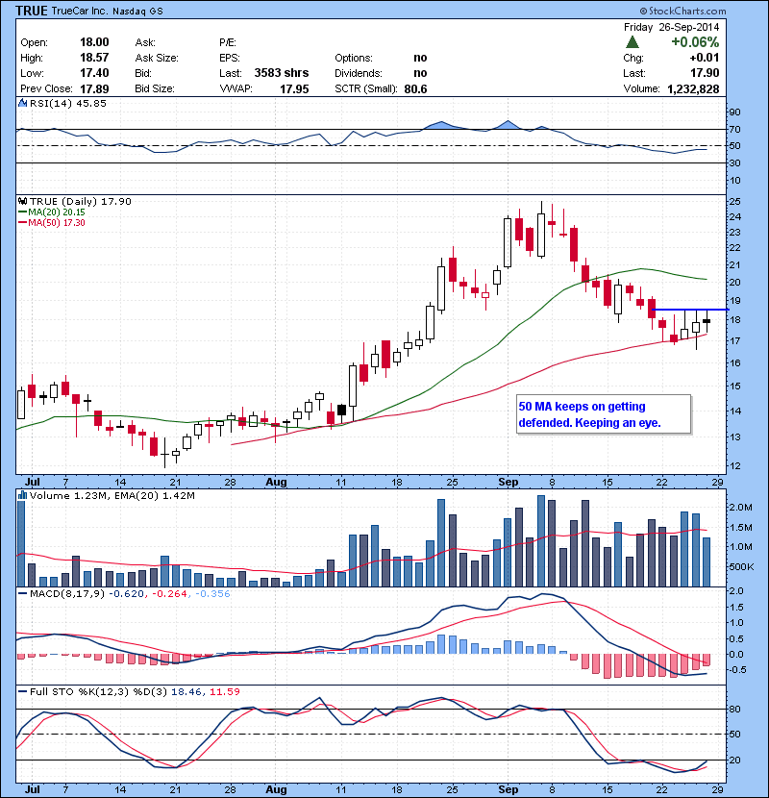Click the RSI panel icon beside RSI(14)
This screenshot has width=769, height=798.
(x=23, y=103)
